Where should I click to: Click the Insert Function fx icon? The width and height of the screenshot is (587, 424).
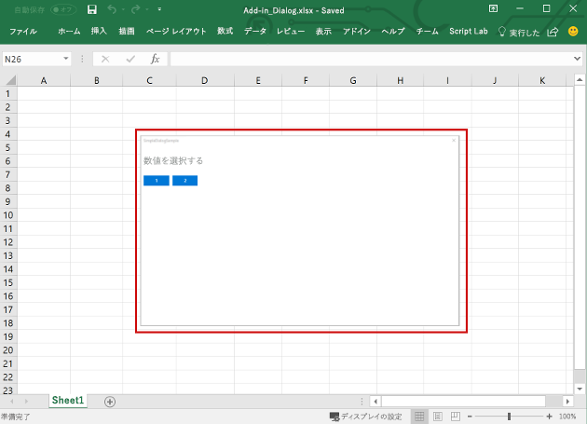tap(155, 60)
